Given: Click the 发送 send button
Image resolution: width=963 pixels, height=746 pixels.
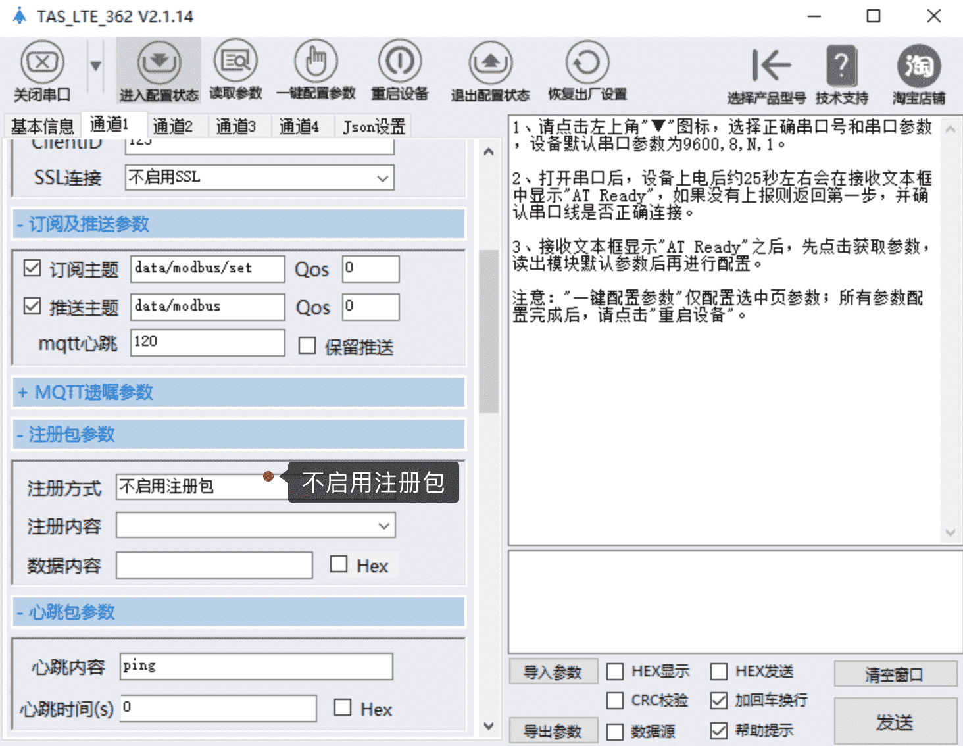Looking at the screenshot, I should 895,722.
